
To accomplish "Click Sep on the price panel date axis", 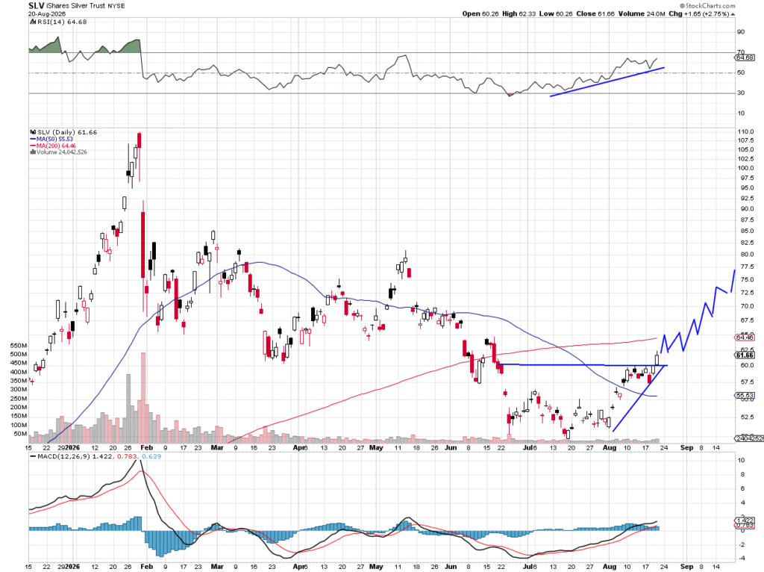I will 686,447.
